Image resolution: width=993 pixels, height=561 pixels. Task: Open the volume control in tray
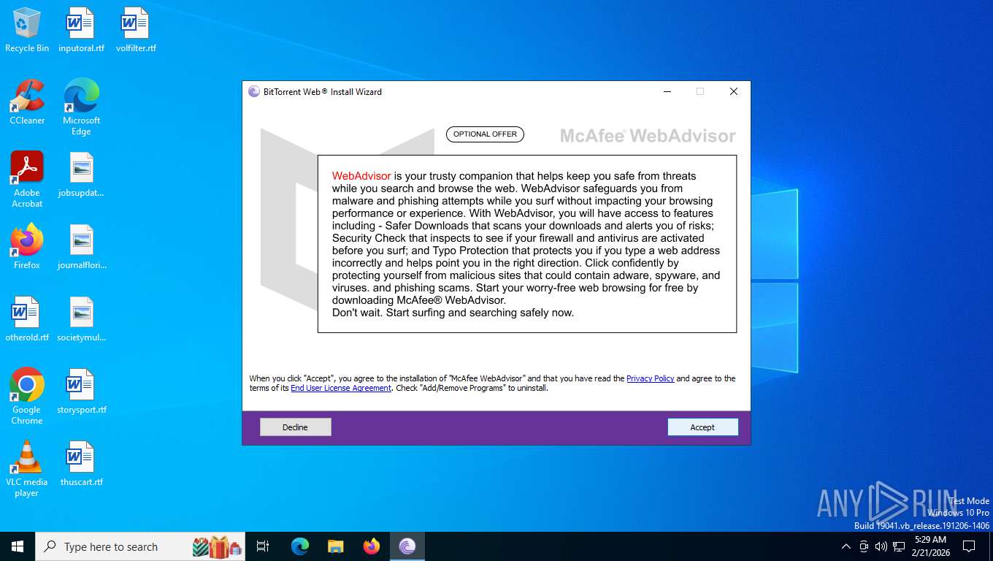click(881, 546)
